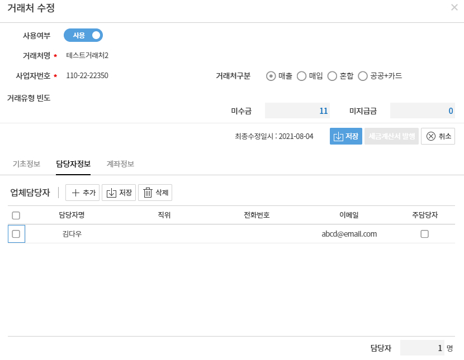Viewport: 464px width, 360px height.
Task: Switch to the 기초정보 tab
Action: tap(26, 164)
